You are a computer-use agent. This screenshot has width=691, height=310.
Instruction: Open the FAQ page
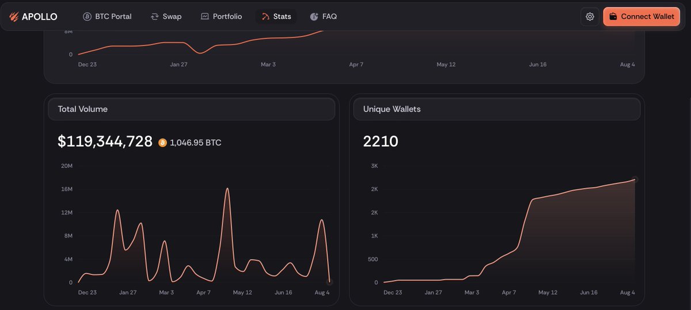[x=323, y=17]
